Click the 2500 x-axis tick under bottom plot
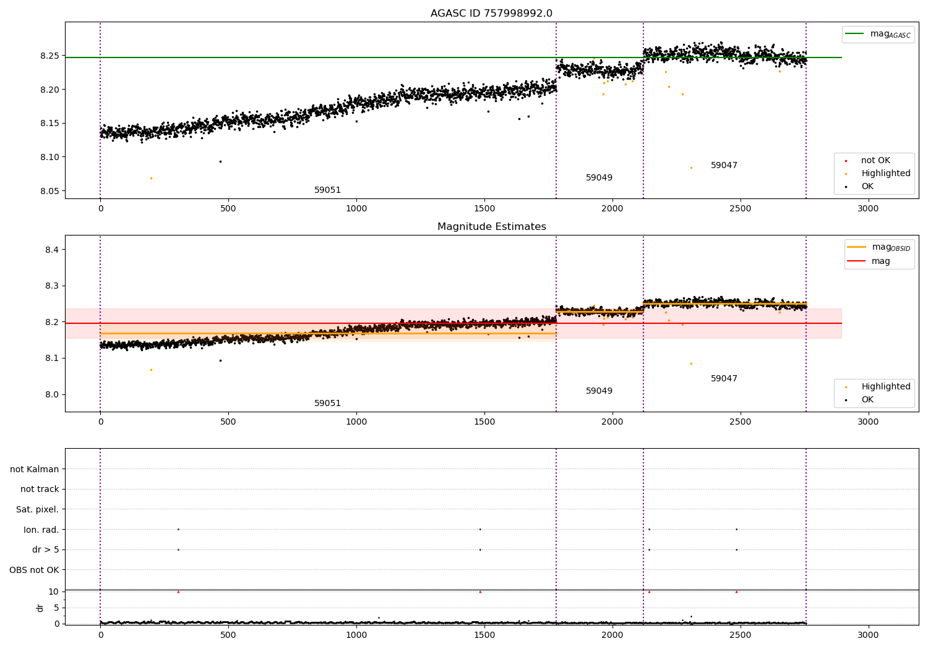Screen dimensions: 928x649 pyautogui.click(x=741, y=635)
